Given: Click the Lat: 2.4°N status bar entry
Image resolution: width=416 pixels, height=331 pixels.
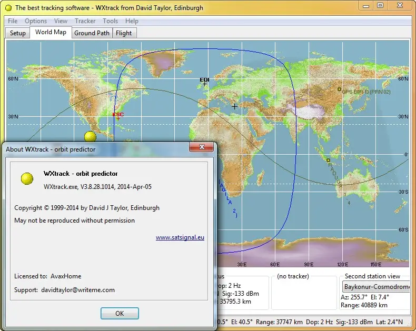Looking at the screenshot, I should tap(390, 322).
